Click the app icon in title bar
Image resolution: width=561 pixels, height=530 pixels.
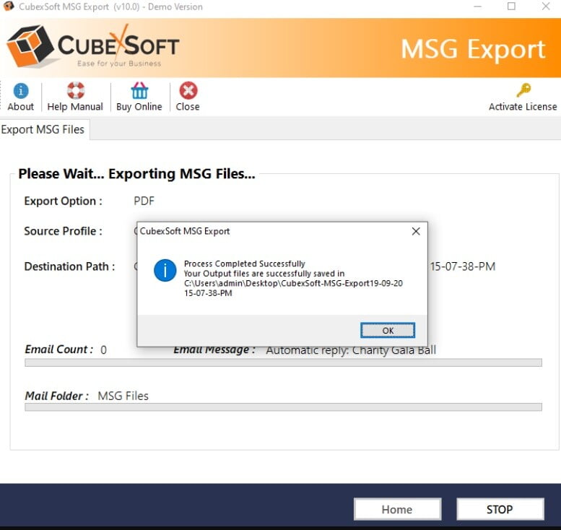(8, 6)
